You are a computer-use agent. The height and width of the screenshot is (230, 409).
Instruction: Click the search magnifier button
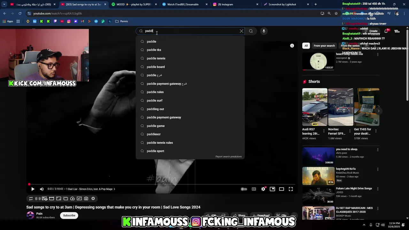point(251,31)
